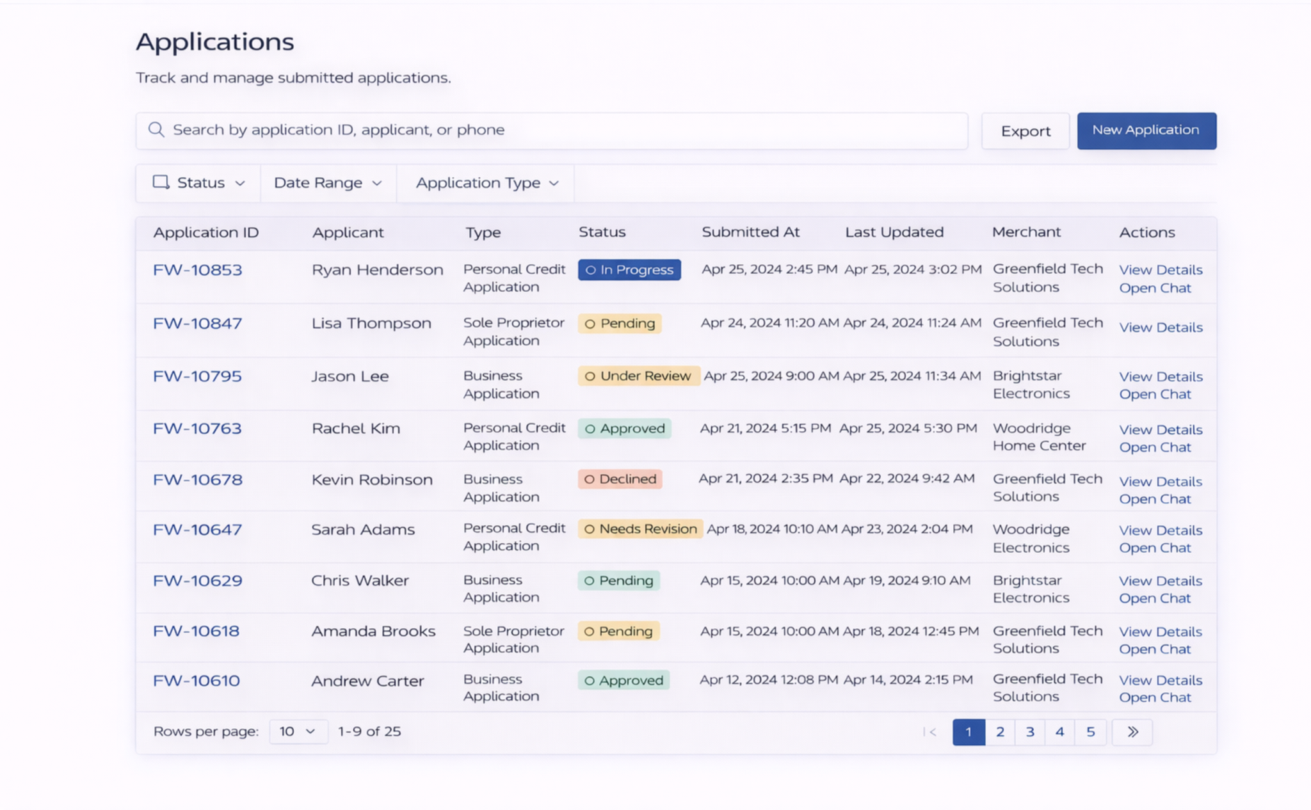Open application FW-10853
Viewport: 1311px width, 810px height.
pyautogui.click(x=197, y=270)
